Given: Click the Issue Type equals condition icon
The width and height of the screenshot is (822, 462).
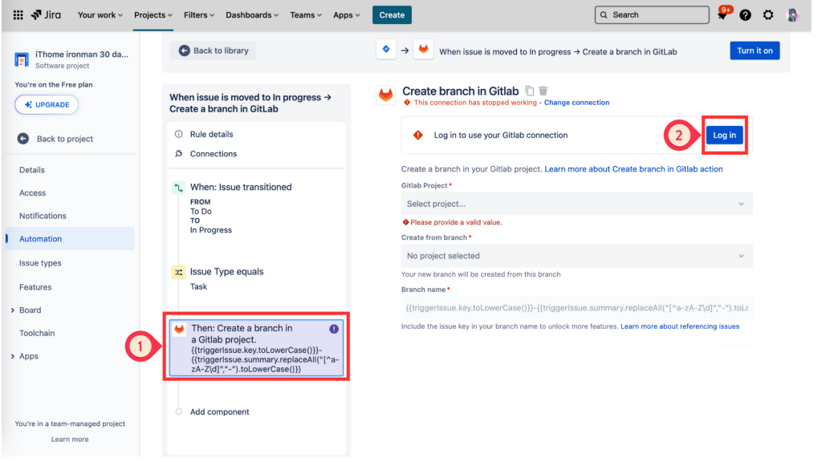Looking at the screenshot, I should (179, 273).
